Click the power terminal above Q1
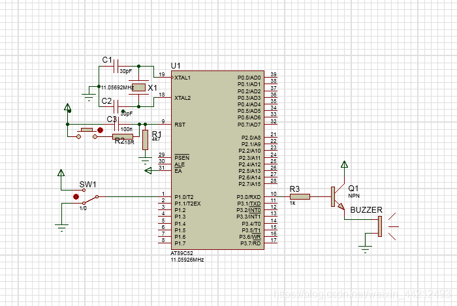 (343, 165)
